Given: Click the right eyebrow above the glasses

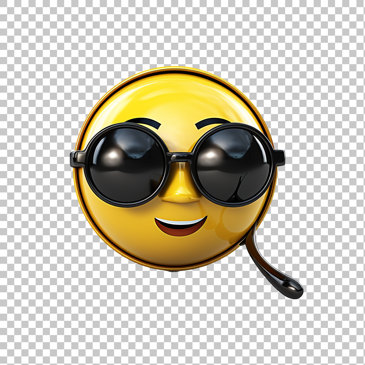Looking at the screenshot, I should click(x=212, y=122).
